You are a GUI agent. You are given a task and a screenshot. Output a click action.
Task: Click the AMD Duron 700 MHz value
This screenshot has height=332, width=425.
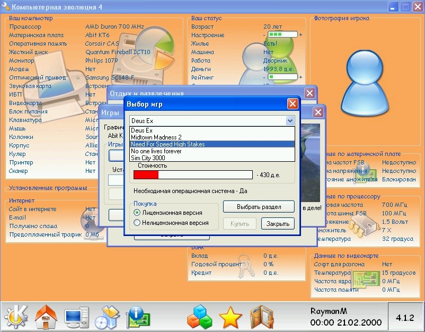[114, 27]
